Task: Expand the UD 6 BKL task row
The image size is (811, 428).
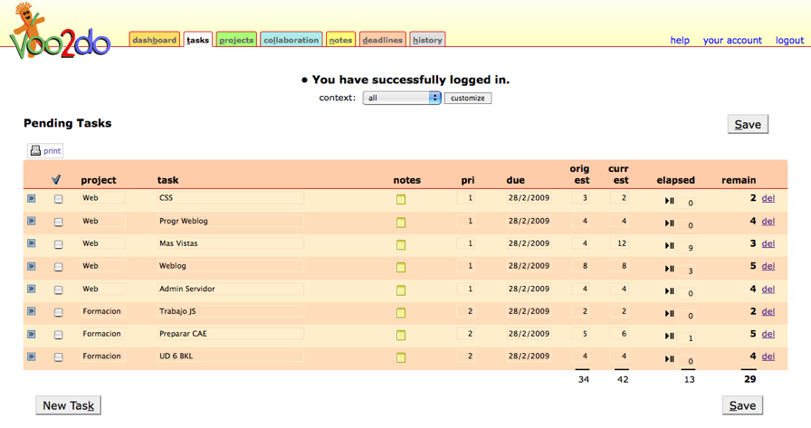Action: [32, 357]
